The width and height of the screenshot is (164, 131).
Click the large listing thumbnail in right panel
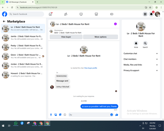(x=141, y=26)
